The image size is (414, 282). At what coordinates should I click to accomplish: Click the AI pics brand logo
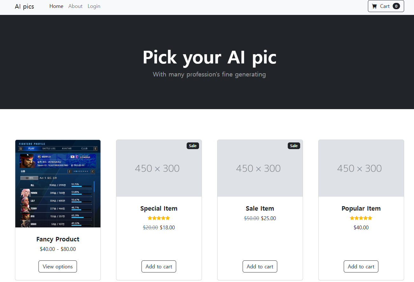click(24, 6)
